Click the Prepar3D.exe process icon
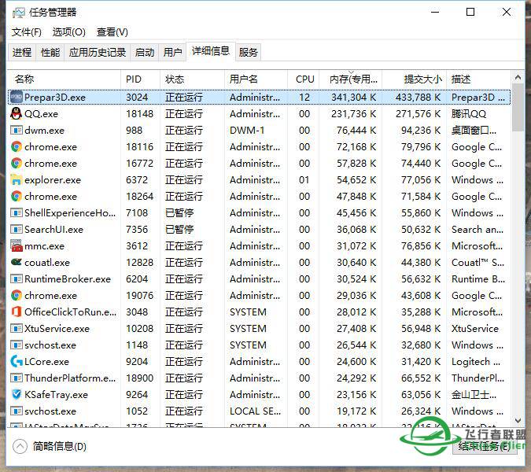The height and width of the screenshot is (472, 531). tap(17, 98)
